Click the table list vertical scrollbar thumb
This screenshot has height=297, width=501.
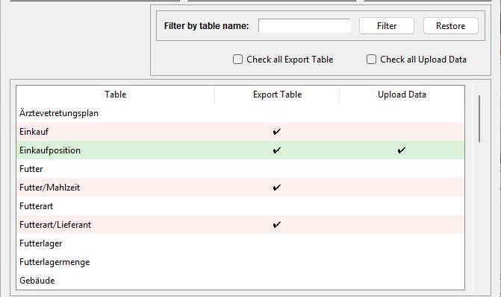coord(479,118)
